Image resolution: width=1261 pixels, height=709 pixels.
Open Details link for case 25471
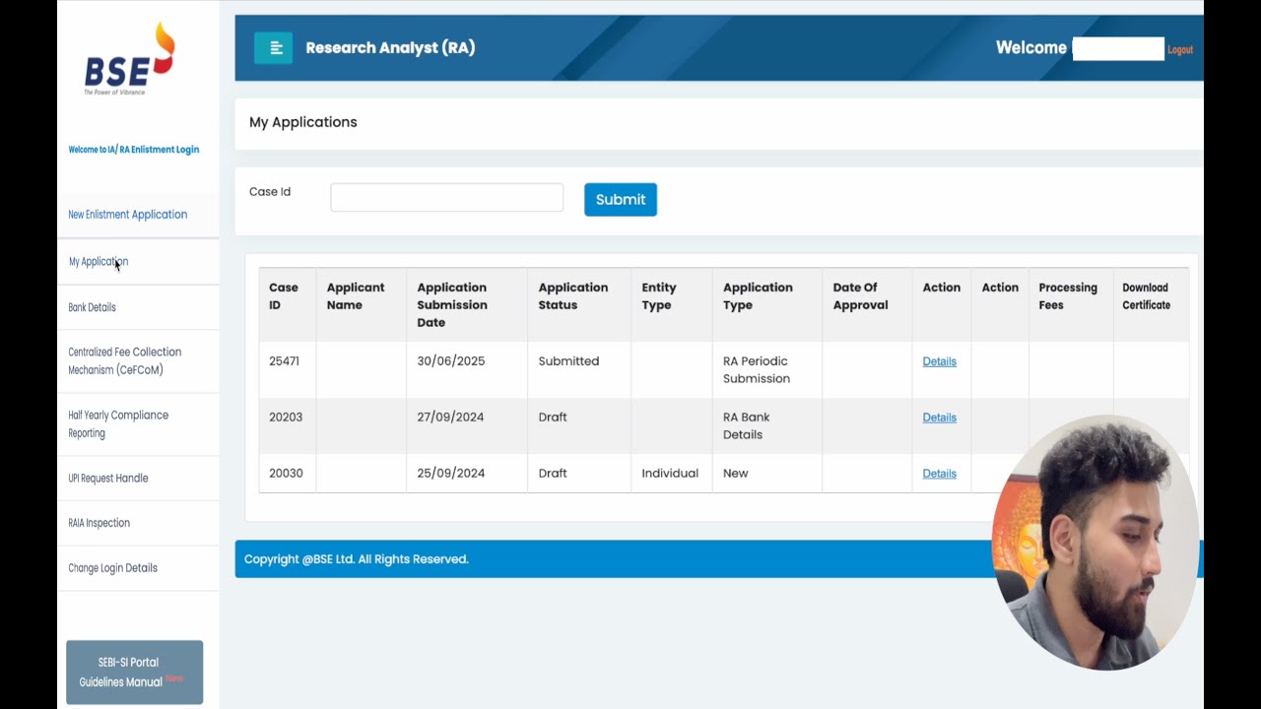click(x=940, y=361)
